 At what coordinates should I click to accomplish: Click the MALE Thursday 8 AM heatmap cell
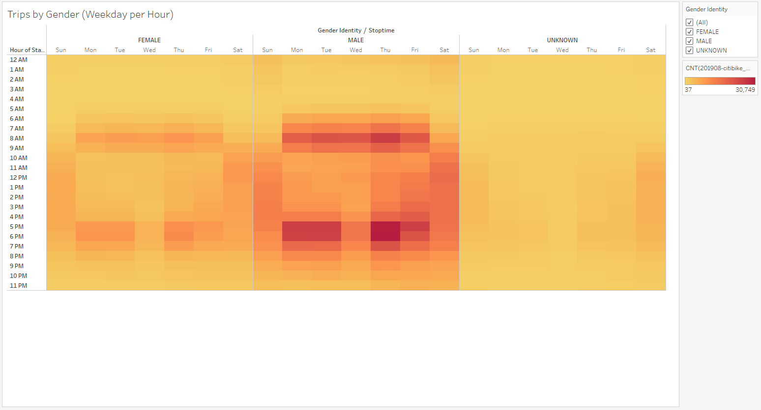pyautogui.click(x=385, y=138)
